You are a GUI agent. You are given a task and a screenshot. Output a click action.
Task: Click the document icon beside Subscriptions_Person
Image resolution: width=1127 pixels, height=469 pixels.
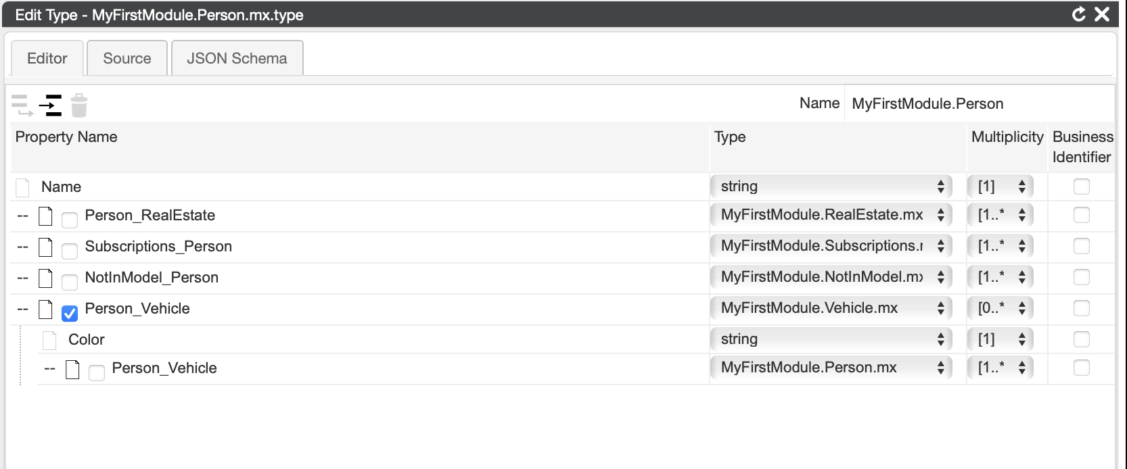(x=45, y=247)
